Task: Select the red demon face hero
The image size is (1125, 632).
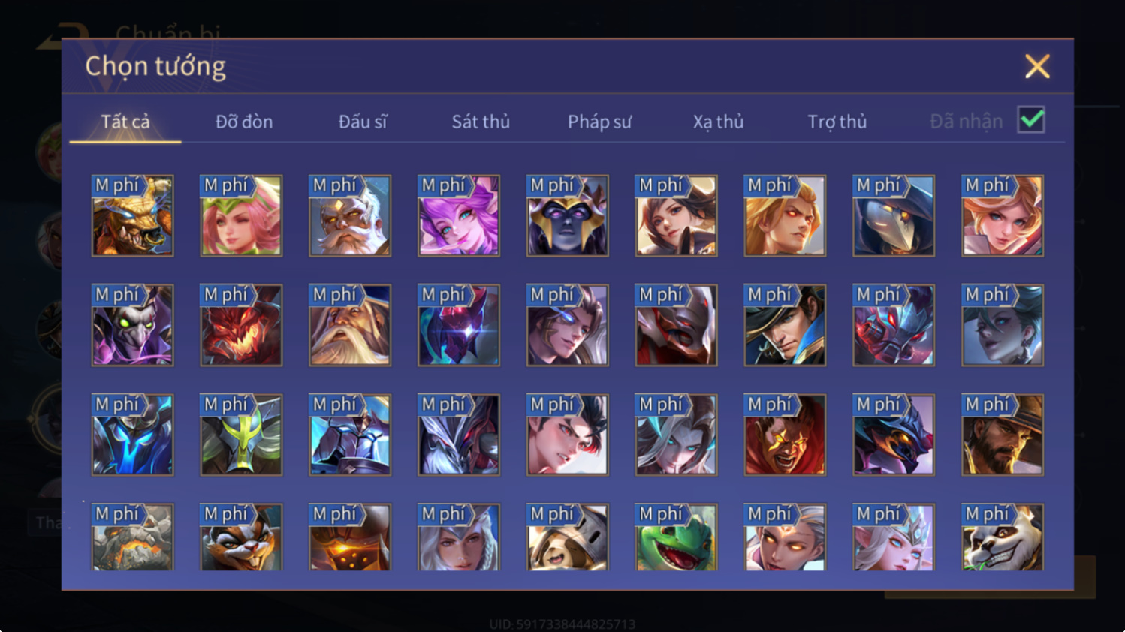Action: tap(241, 325)
